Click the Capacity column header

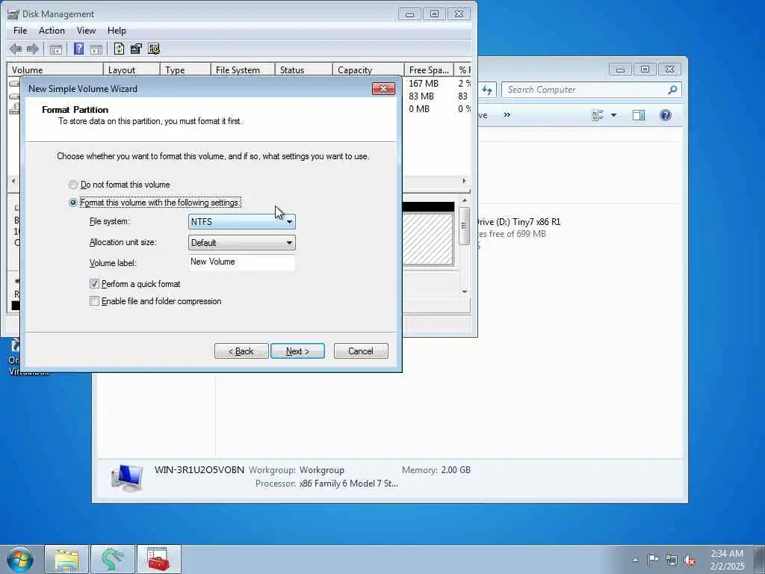click(x=368, y=70)
